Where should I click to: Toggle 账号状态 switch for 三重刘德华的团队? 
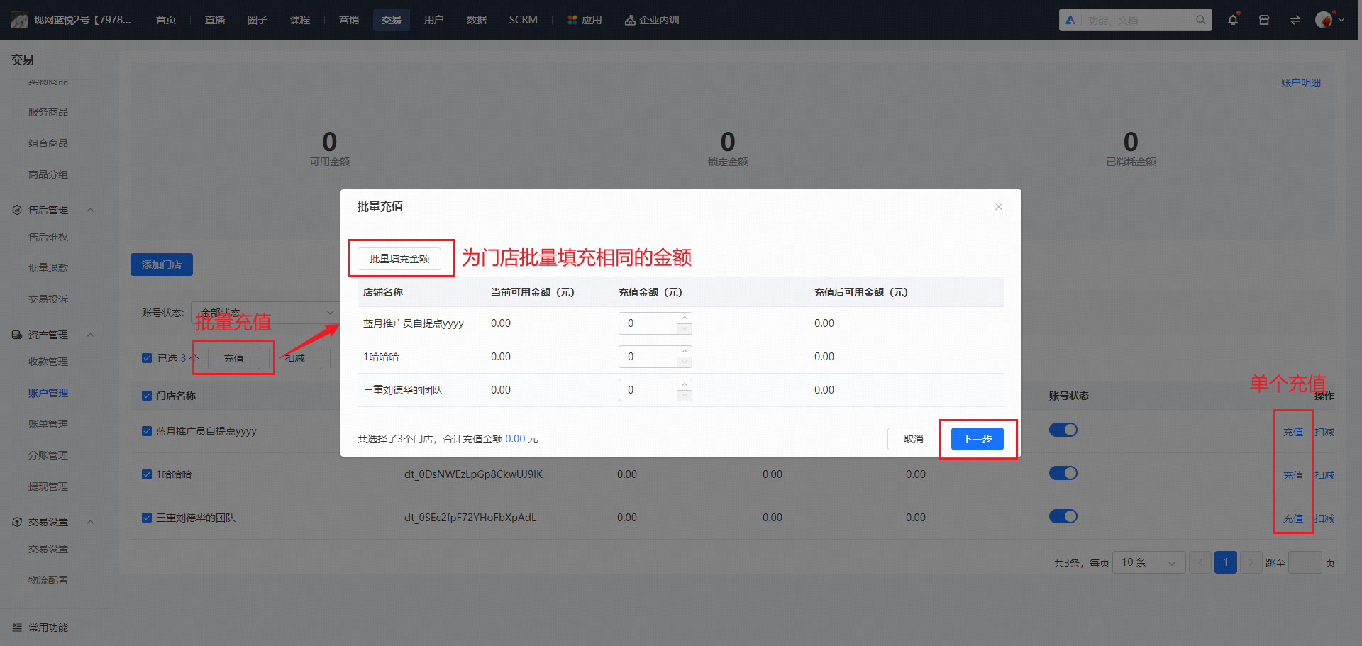(x=1063, y=516)
